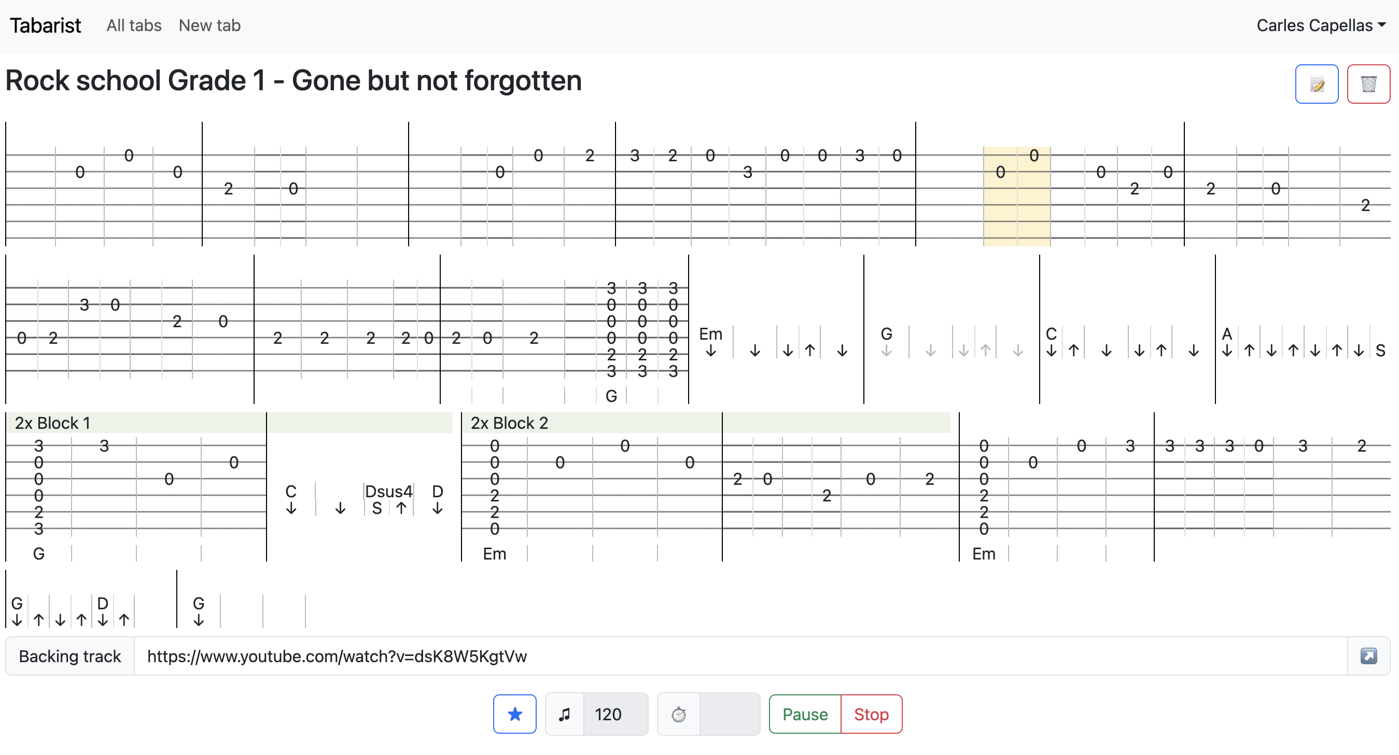Click the Em chord strumming measure
Image resolution: width=1399 pixels, height=755 pixels.
click(776, 342)
